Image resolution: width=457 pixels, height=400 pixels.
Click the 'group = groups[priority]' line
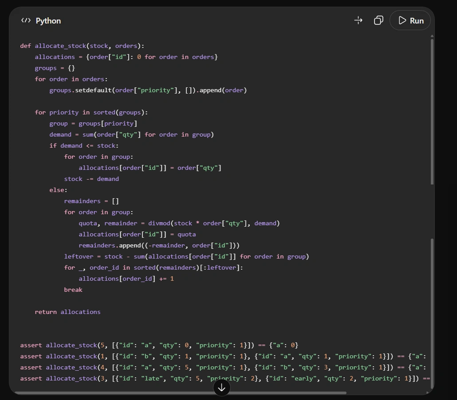(93, 124)
